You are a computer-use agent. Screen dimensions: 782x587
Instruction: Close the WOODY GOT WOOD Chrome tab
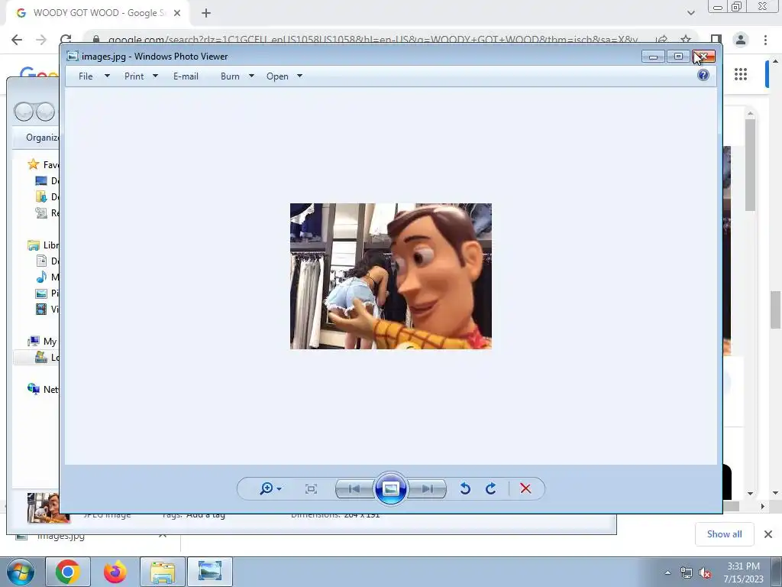point(177,13)
